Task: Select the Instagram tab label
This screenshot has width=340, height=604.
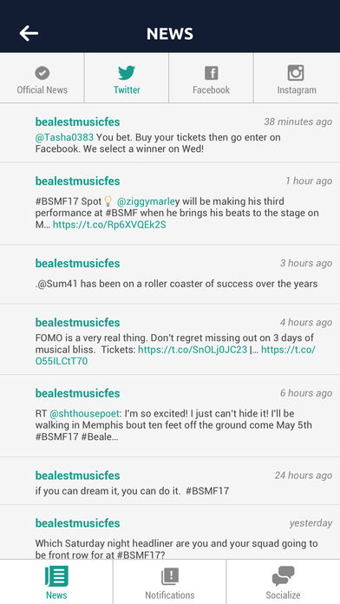Action: (297, 90)
